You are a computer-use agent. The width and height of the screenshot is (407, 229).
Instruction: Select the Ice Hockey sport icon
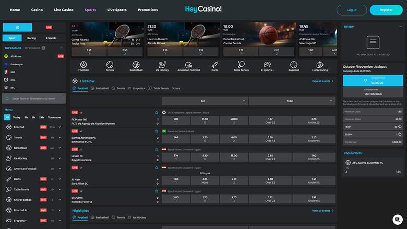(x=162, y=66)
